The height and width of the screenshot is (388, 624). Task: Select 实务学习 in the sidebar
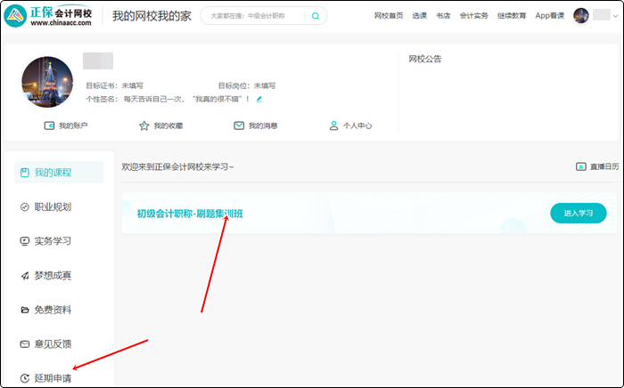(53, 241)
